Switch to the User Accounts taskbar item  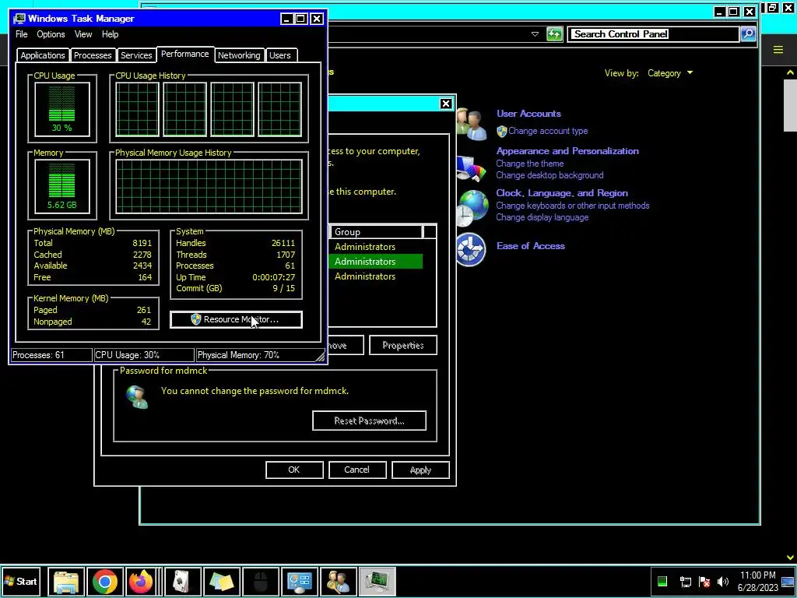click(338, 581)
